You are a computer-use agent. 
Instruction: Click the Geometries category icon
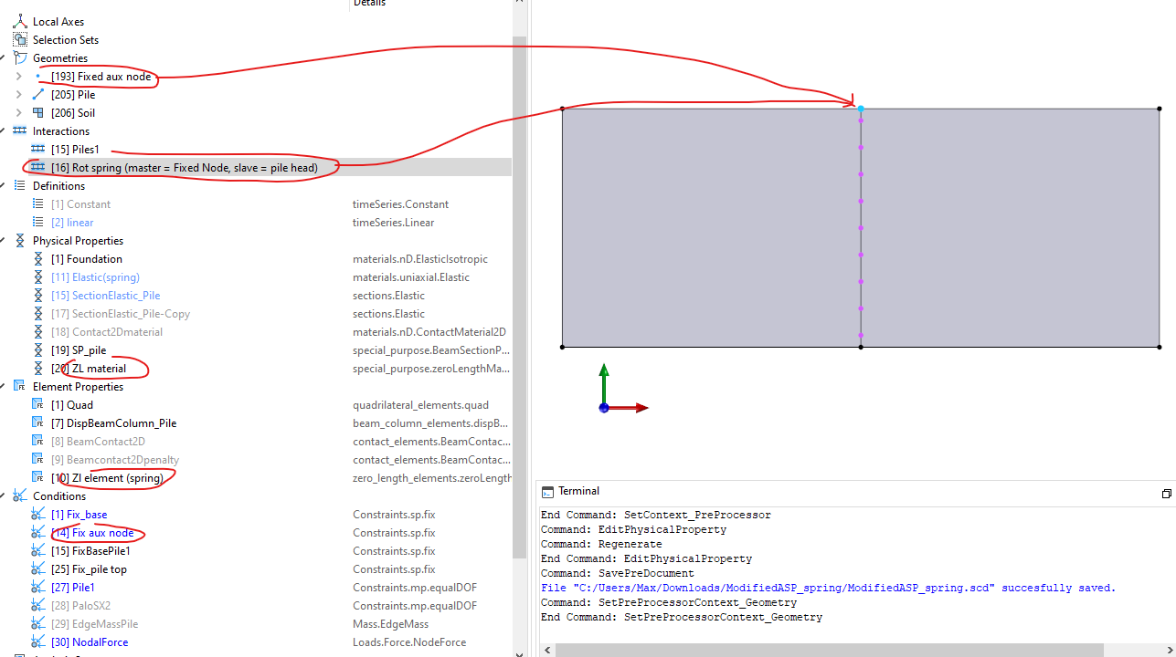pos(20,57)
